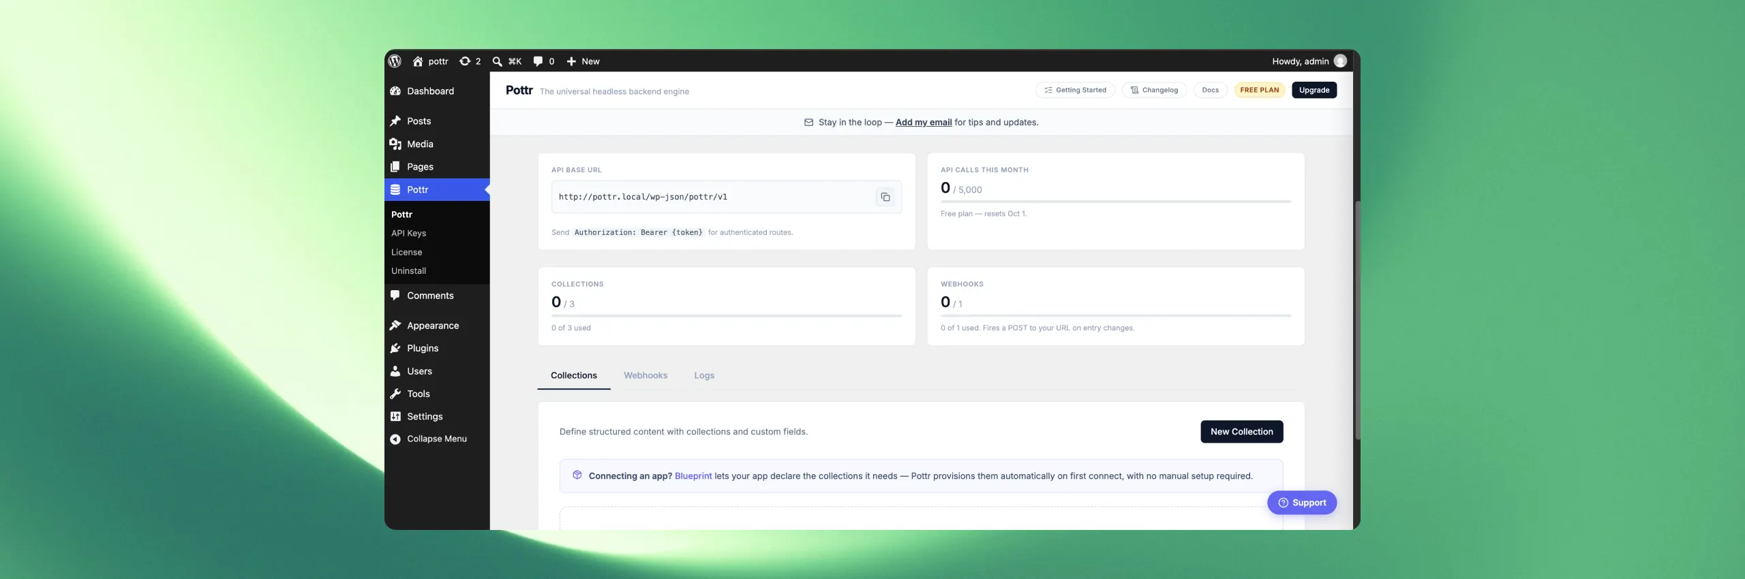Image resolution: width=1745 pixels, height=579 pixels.
Task: Open the updates icon showing 2
Action: coord(465,61)
